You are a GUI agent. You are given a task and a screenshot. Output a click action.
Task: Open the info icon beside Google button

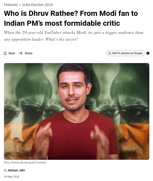148,53
